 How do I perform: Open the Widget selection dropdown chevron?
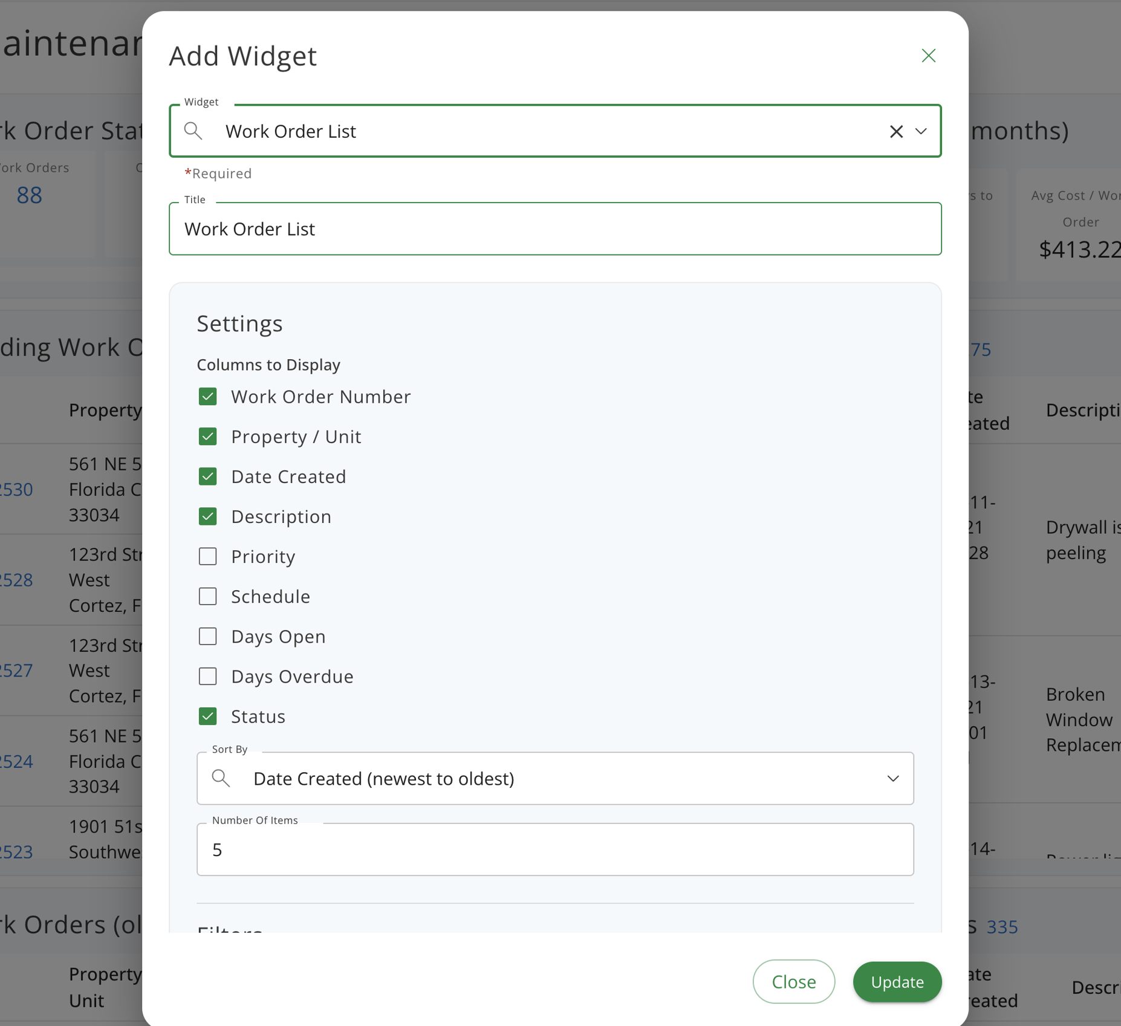click(x=921, y=131)
